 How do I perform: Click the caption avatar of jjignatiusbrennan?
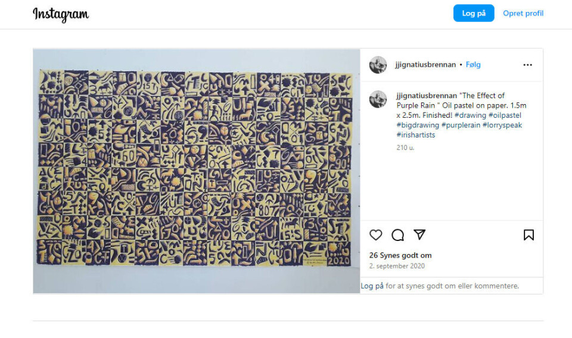point(378,99)
